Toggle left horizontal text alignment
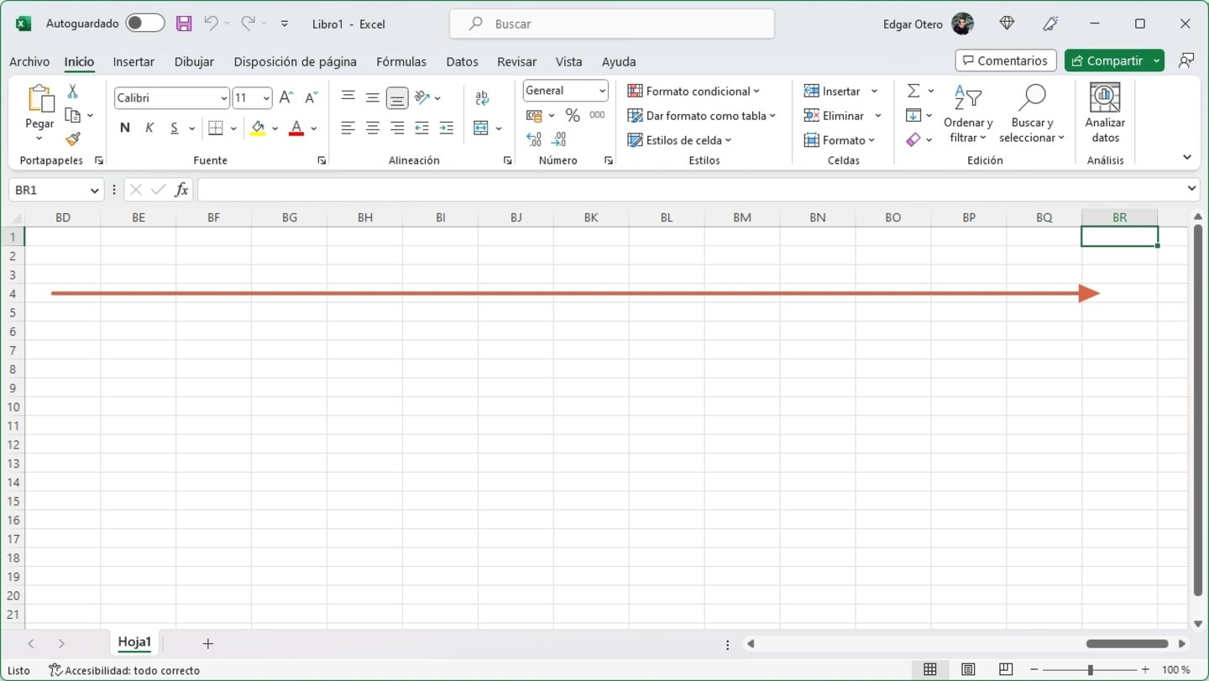 (348, 128)
